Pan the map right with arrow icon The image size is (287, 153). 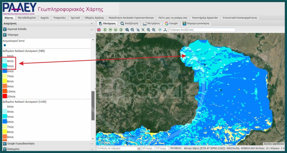click(x=121, y=30)
